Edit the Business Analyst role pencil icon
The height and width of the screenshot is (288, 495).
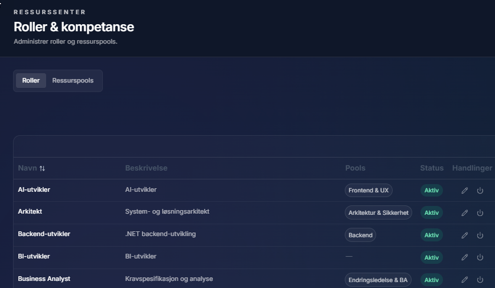(x=464, y=280)
